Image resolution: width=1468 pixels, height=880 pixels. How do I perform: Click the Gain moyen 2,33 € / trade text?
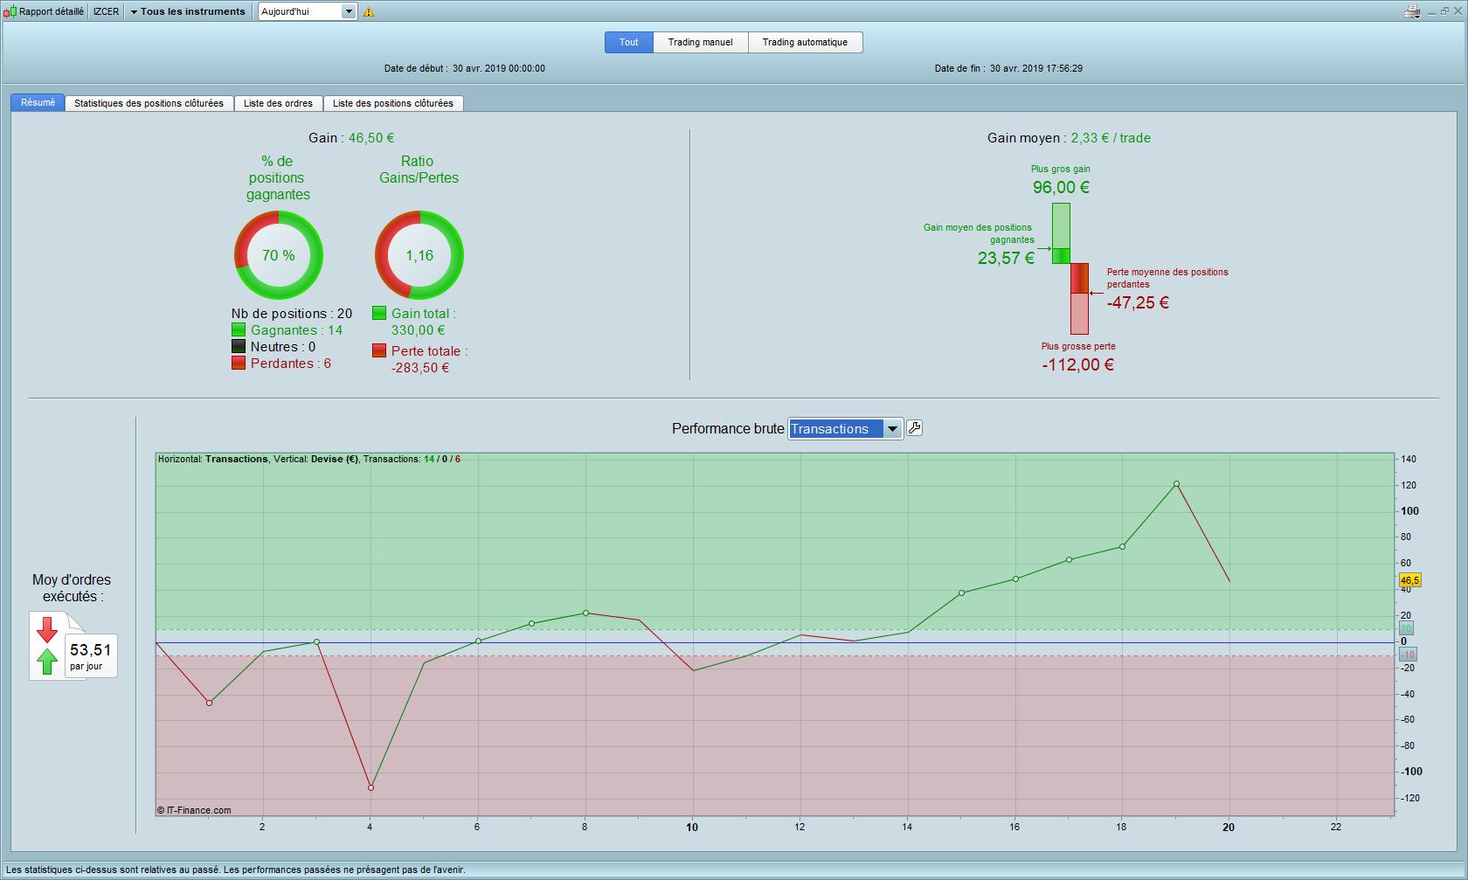pyautogui.click(x=1069, y=137)
